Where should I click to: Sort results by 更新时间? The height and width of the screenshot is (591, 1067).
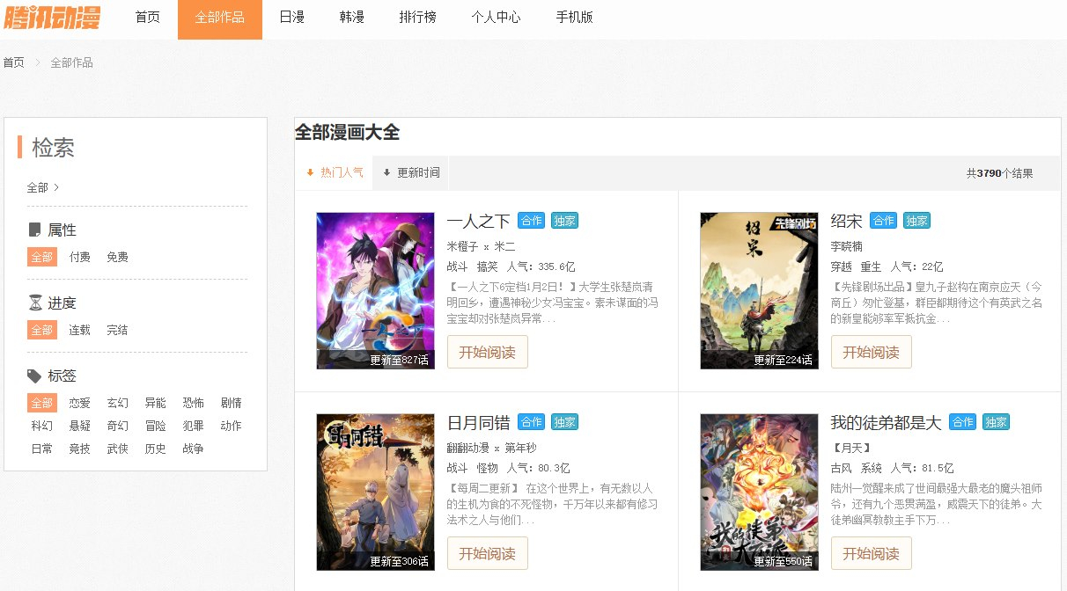tap(410, 172)
